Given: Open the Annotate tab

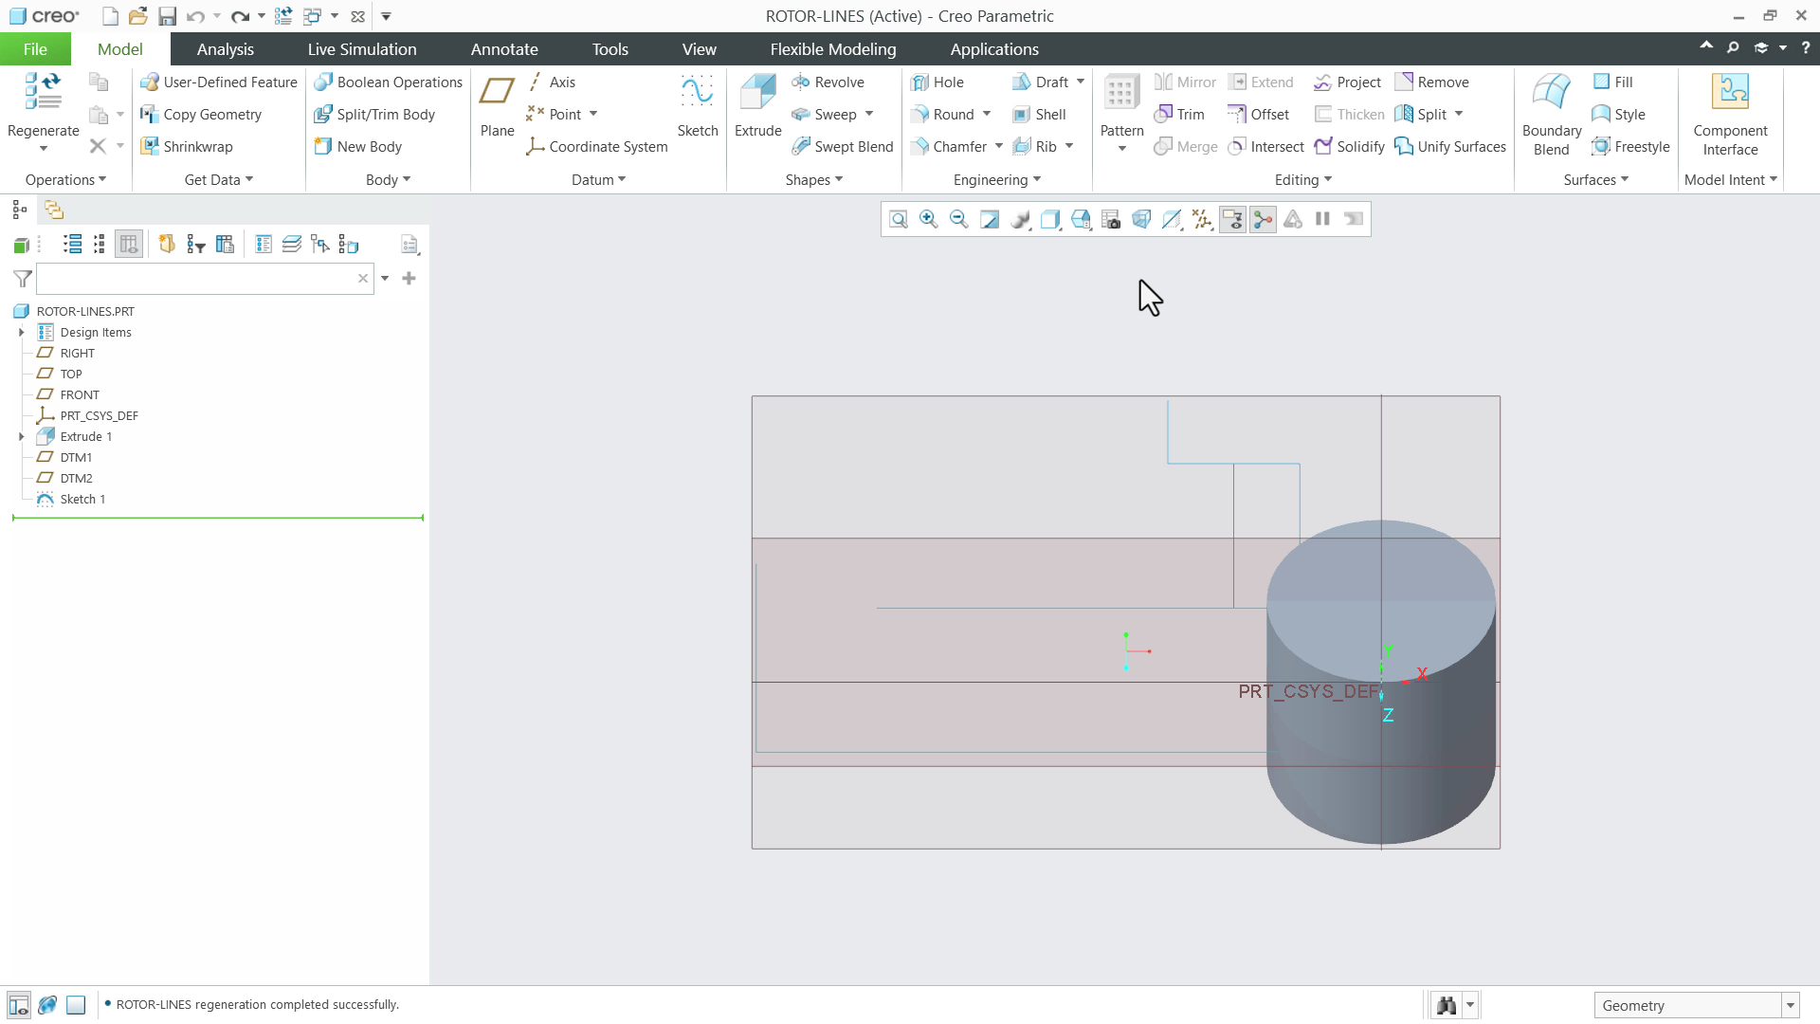Looking at the screenshot, I should pyautogui.click(x=504, y=49).
